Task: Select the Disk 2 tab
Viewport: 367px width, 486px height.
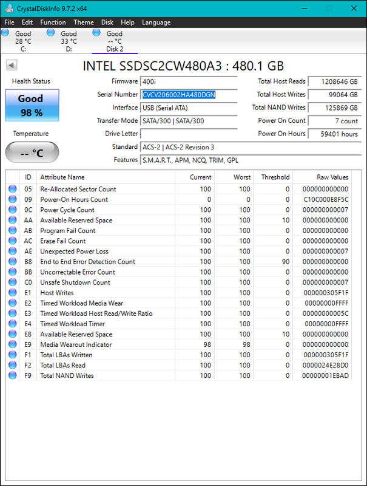Action: pyautogui.click(x=115, y=41)
